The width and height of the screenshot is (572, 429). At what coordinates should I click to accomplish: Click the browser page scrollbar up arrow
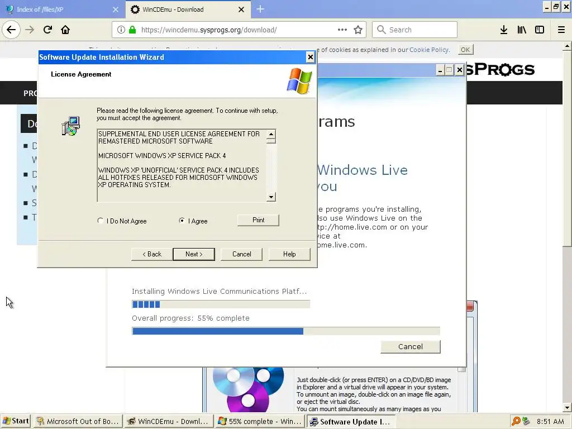[x=567, y=46]
